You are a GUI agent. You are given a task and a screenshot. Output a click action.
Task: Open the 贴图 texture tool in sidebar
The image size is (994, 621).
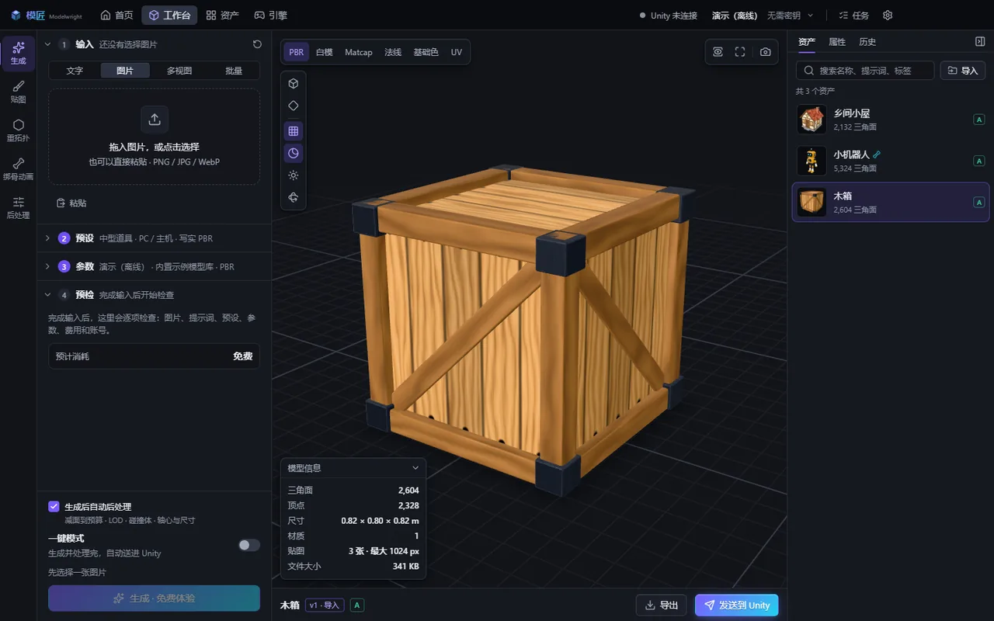tap(18, 92)
